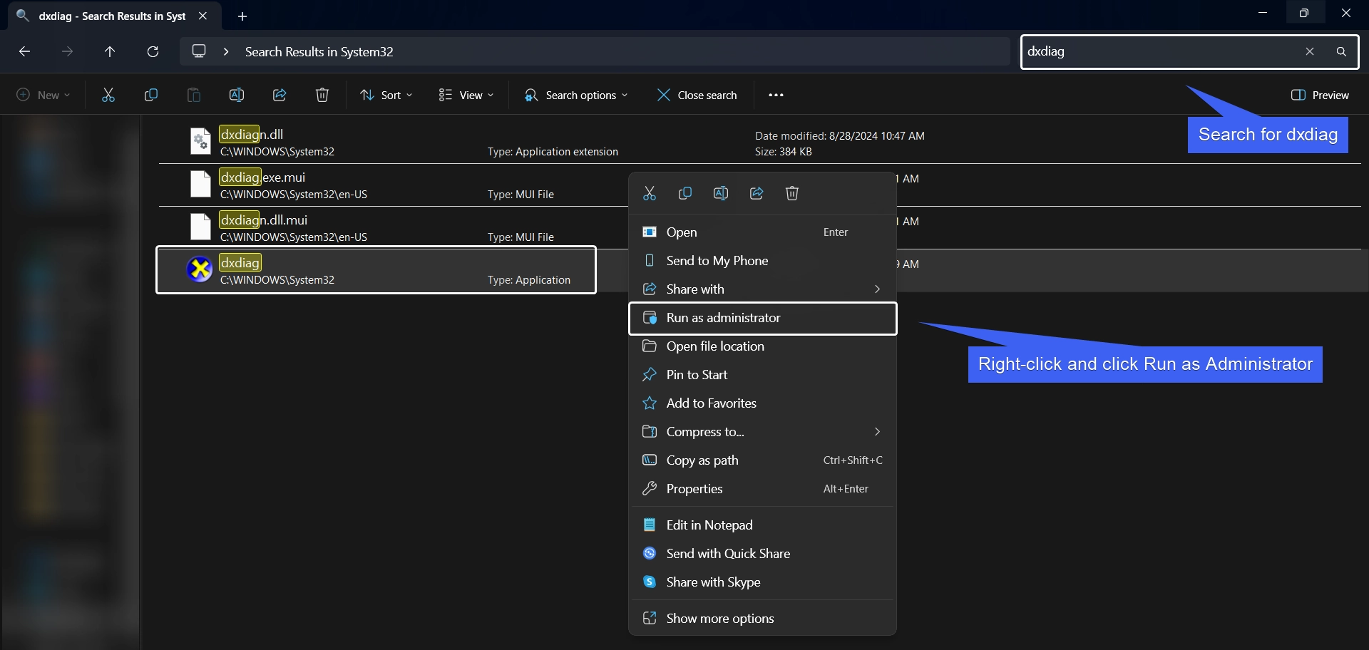Click Share icon in context menu

(757, 193)
